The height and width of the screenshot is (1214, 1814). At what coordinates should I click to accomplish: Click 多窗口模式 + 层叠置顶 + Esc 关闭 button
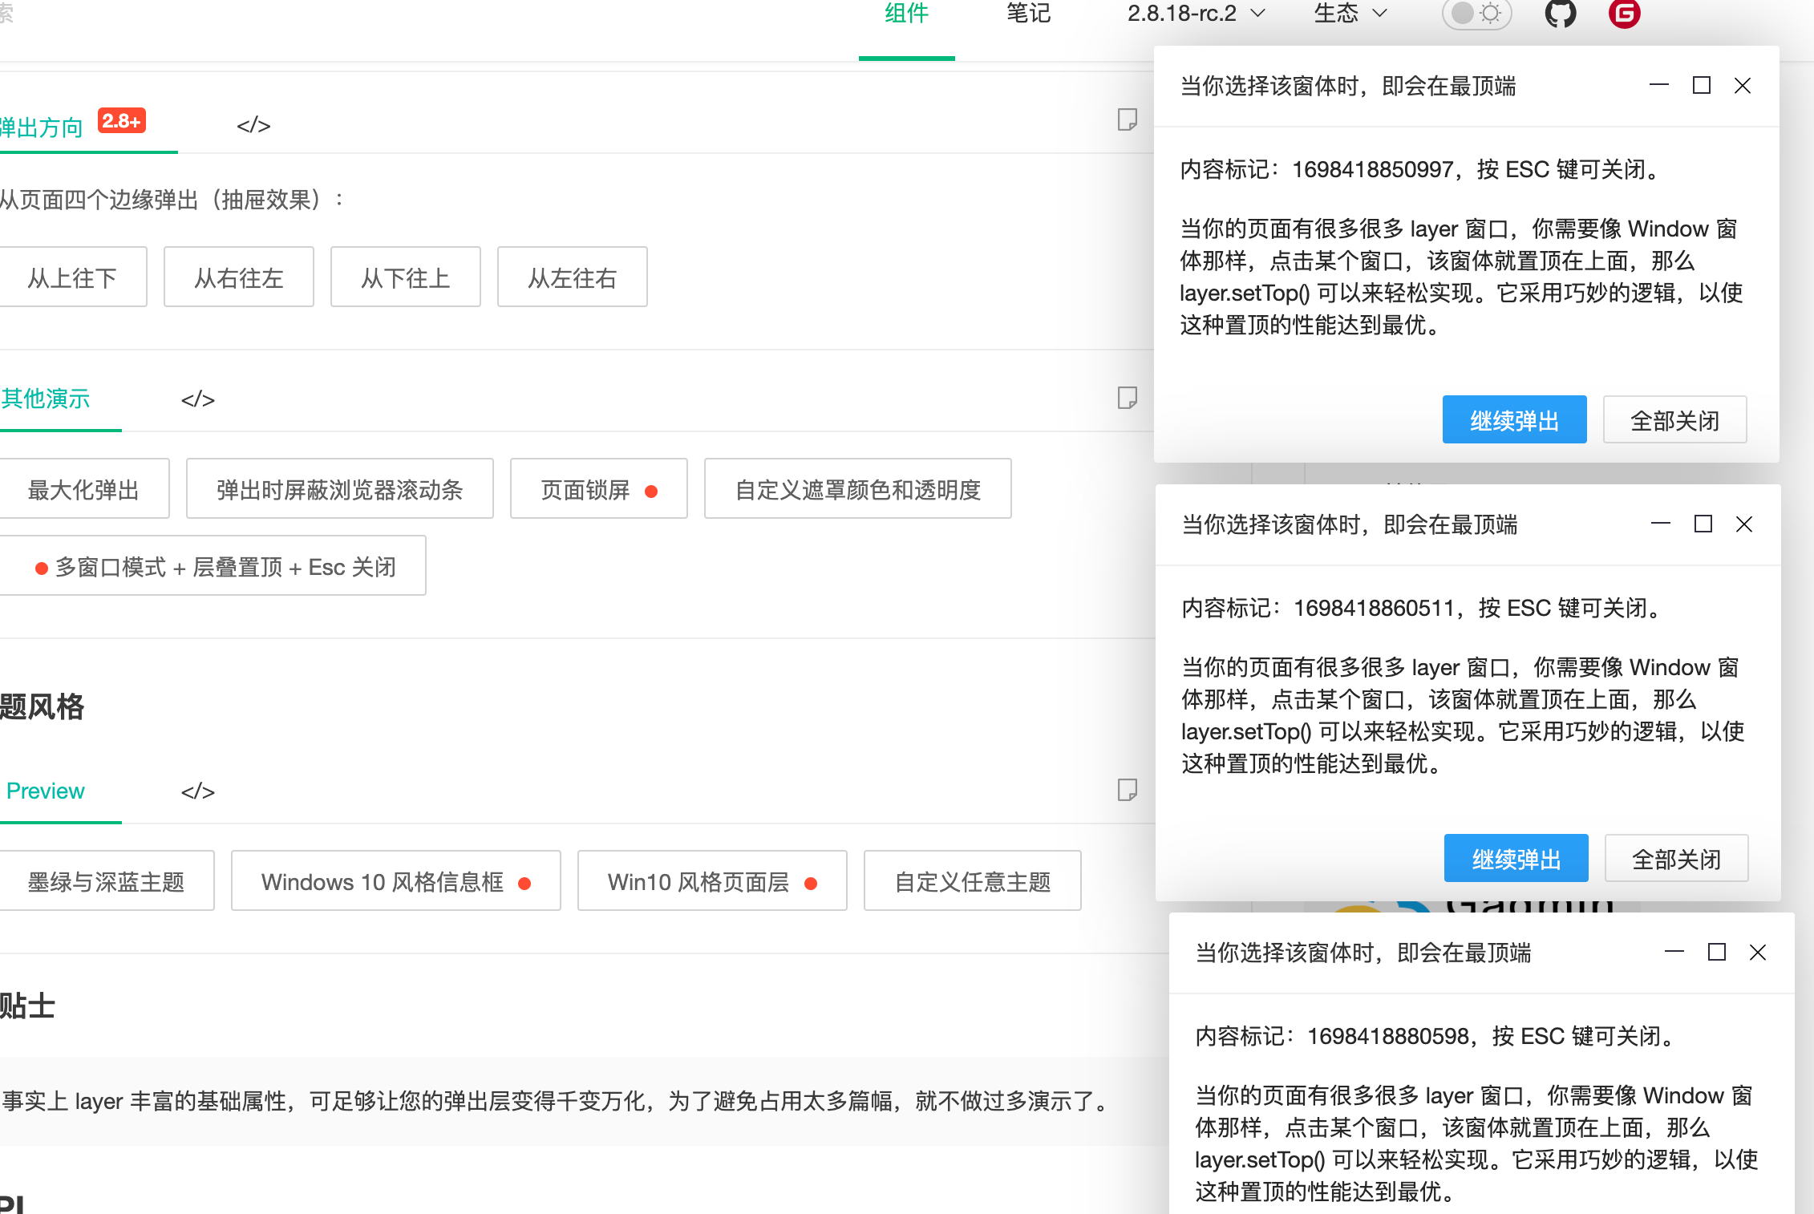pos(213,567)
